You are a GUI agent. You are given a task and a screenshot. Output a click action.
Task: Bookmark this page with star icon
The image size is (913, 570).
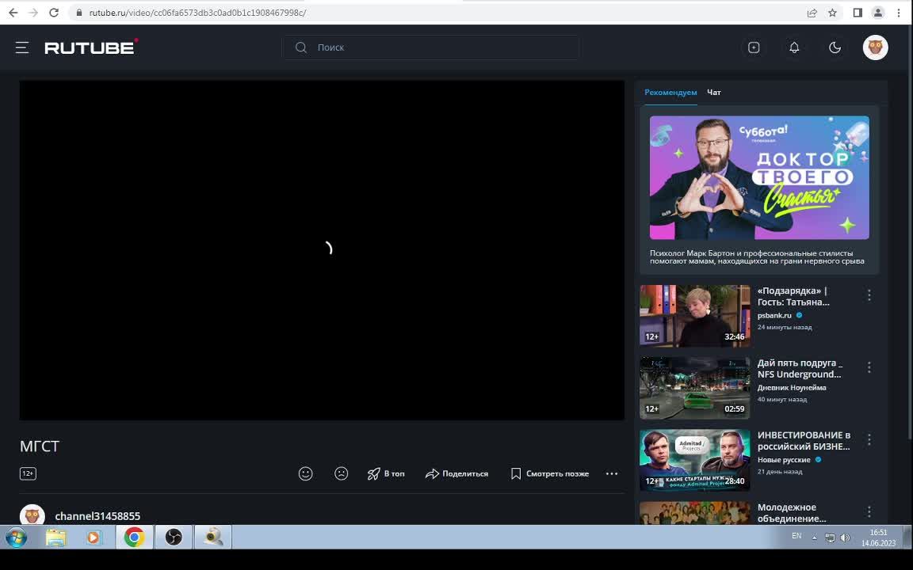click(832, 13)
